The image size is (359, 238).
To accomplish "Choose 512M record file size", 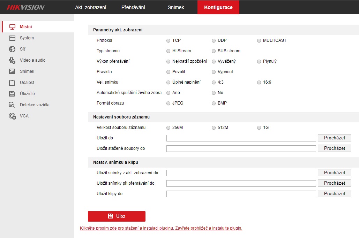I will pyautogui.click(x=214, y=128).
